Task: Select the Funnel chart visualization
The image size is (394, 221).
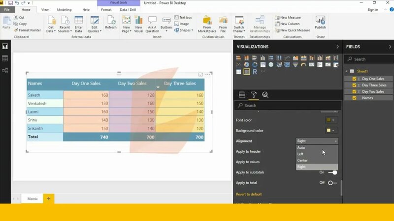Action: (x=295, y=65)
